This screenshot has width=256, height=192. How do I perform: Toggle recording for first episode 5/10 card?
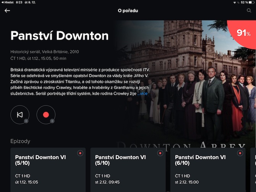coord(80,153)
